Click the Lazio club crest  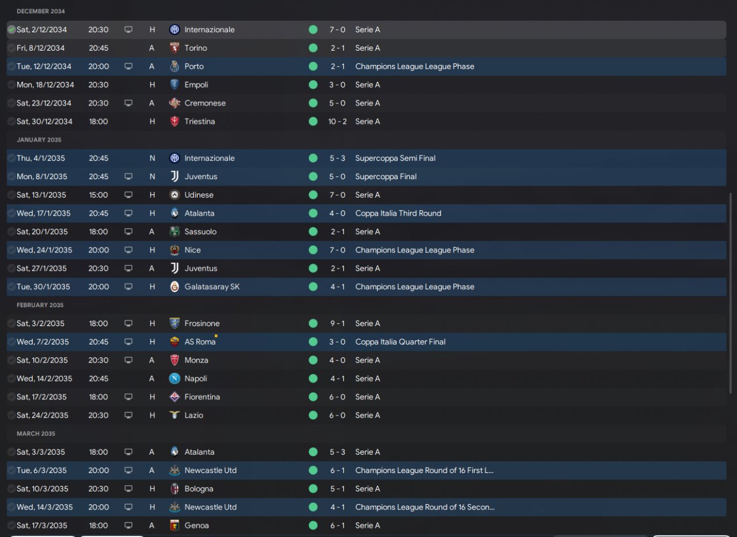pyautogui.click(x=174, y=415)
